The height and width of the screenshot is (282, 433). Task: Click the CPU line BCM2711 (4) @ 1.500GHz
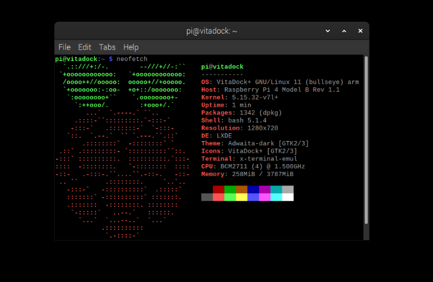(x=253, y=166)
